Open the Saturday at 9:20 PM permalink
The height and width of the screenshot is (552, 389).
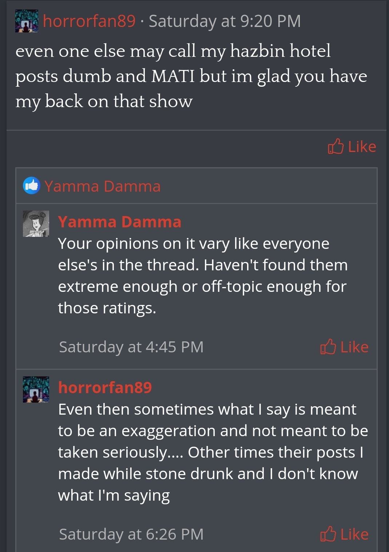click(x=225, y=21)
